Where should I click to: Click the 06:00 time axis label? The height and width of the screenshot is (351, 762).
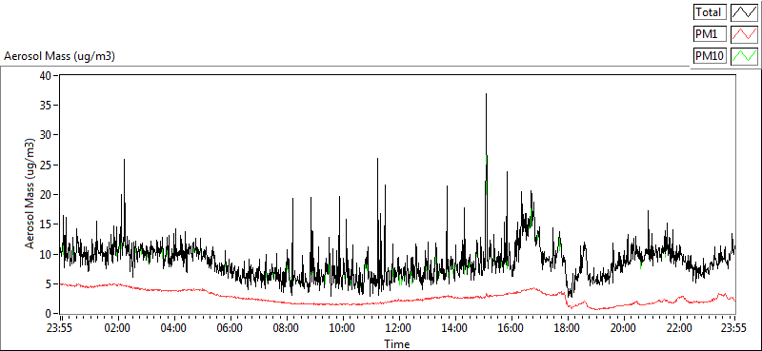click(230, 327)
